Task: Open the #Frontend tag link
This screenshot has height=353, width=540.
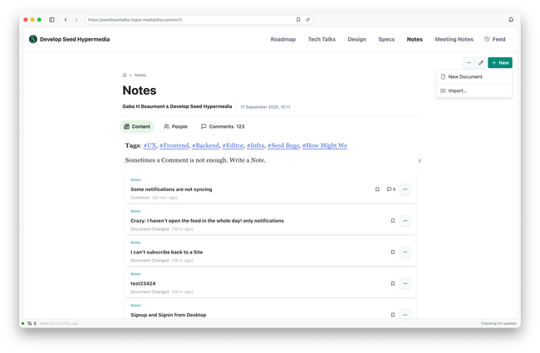Action: [174, 145]
